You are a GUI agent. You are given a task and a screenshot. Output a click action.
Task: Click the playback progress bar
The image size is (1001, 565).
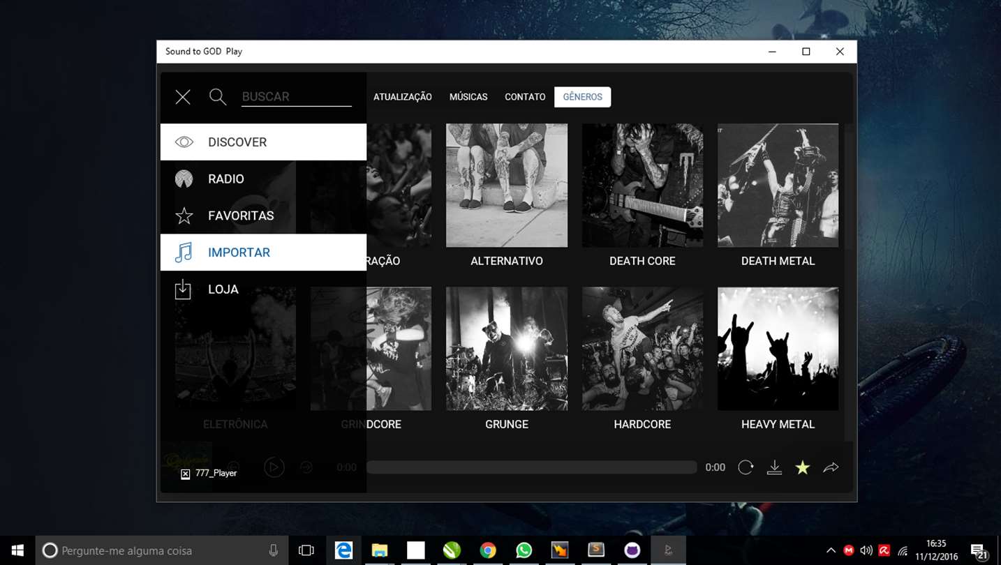coord(532,467)
